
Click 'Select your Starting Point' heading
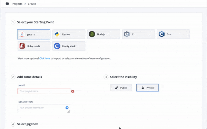[x=36, y=22]
